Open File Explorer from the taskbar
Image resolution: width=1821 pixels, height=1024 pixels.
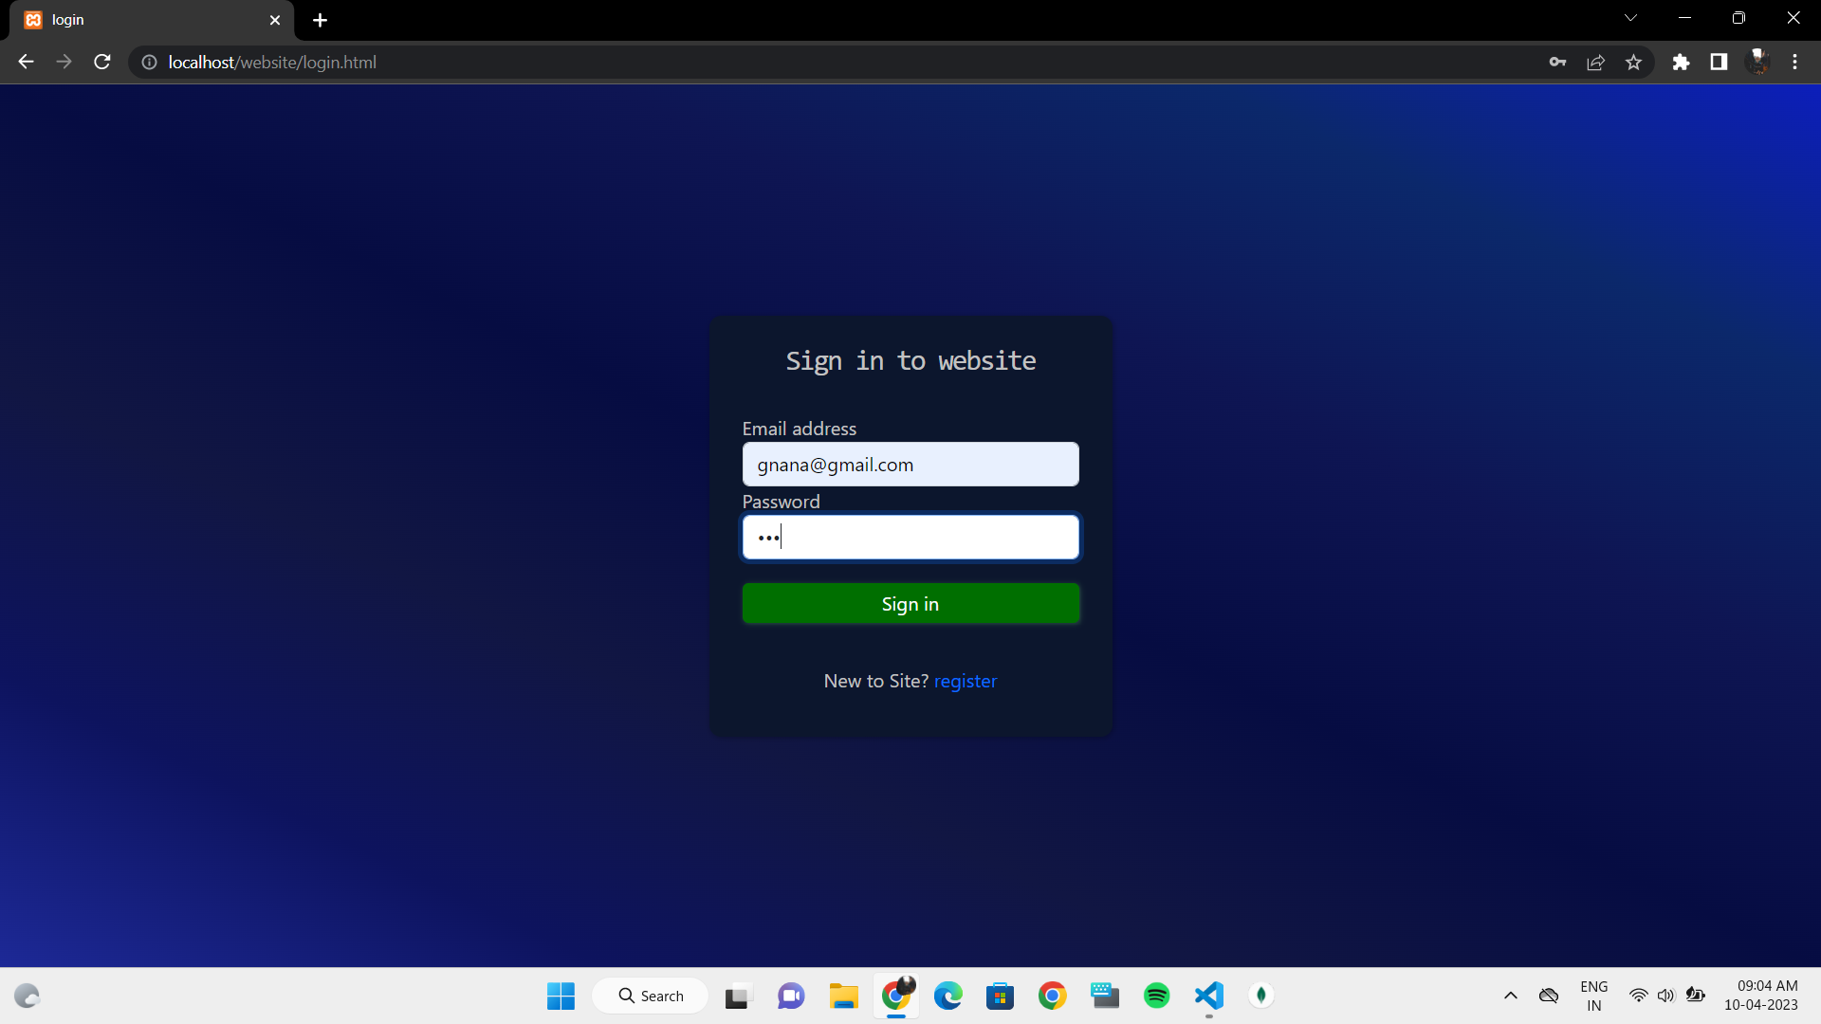(843, 996)
